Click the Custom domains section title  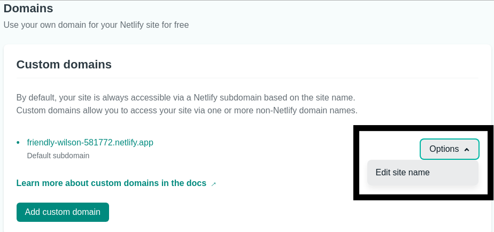coord(64,65)
